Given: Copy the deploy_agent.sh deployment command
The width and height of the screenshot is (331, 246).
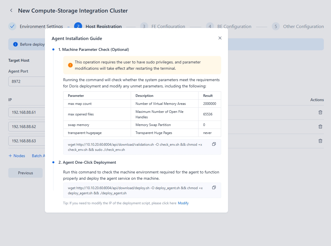Looking at the screenshot, I should coord(214,188).
